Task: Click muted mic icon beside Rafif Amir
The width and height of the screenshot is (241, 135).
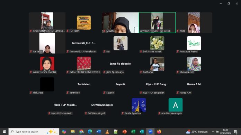Action: (141, 72)
